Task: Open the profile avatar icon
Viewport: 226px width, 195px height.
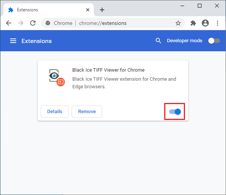Action: [x=205, y=23]
